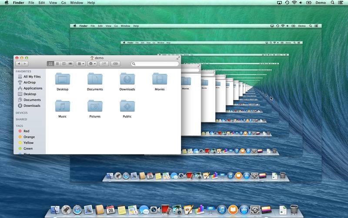Switch Finder to list view

click(x=57, y=64)
